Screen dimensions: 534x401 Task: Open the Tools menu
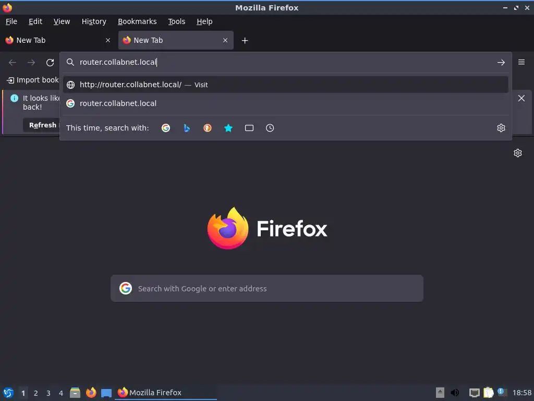[x=176, y=21]
